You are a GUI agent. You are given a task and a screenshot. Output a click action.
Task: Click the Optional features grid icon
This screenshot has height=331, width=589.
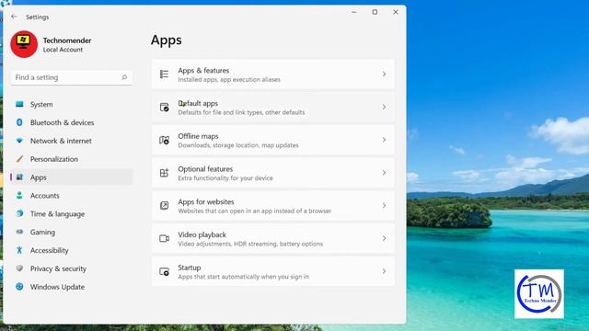pyautogui.click(x=164, y=173)
